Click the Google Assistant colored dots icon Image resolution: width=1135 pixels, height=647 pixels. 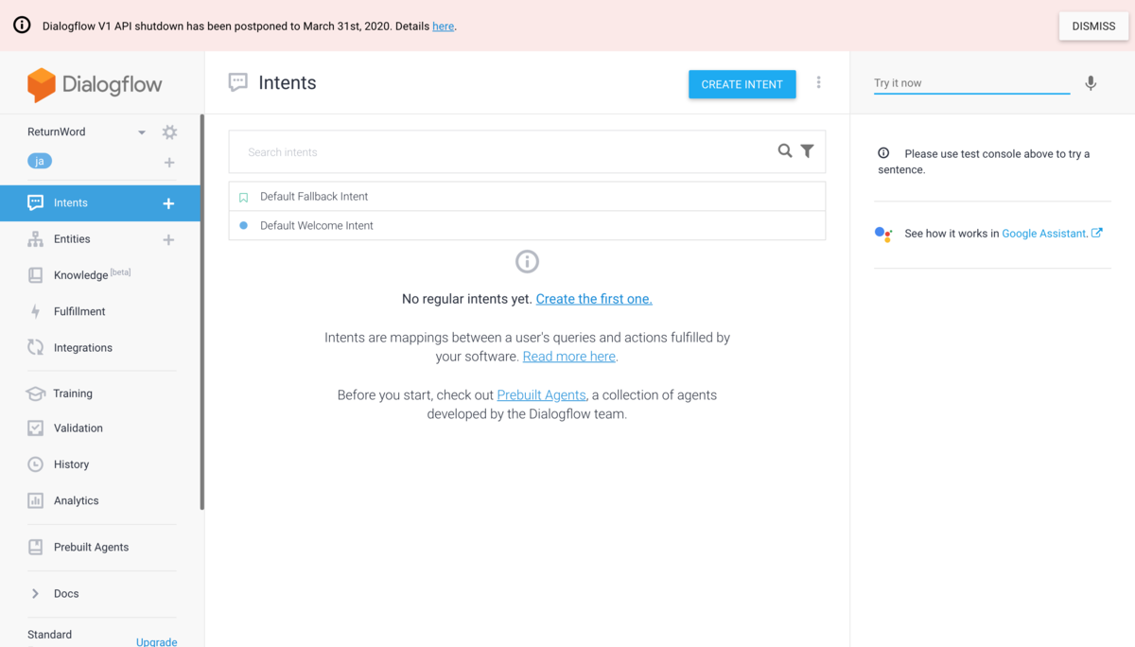point(883,234)
